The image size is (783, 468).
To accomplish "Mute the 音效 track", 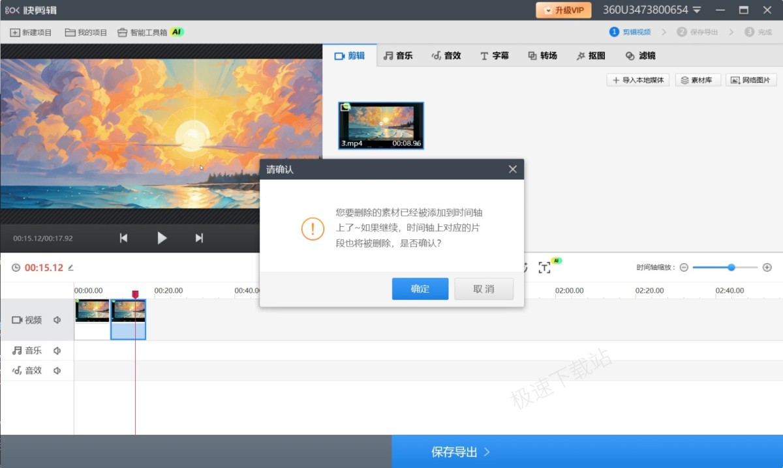I will click(x=57, y=370).
